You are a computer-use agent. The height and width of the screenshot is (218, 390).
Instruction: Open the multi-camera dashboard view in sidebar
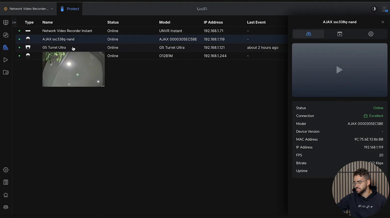tap(6, 22)
